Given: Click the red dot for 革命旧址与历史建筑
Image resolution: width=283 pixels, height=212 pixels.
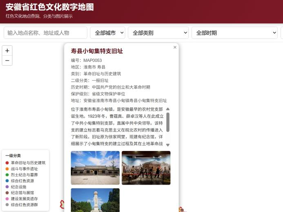Looking at the screenshot, I should tap(7, 163).
